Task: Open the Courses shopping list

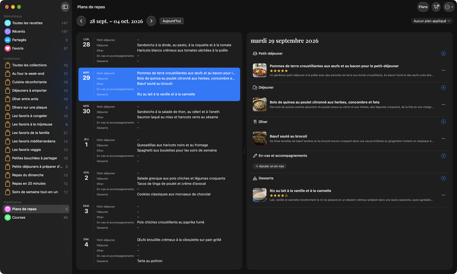Action: 36,218
